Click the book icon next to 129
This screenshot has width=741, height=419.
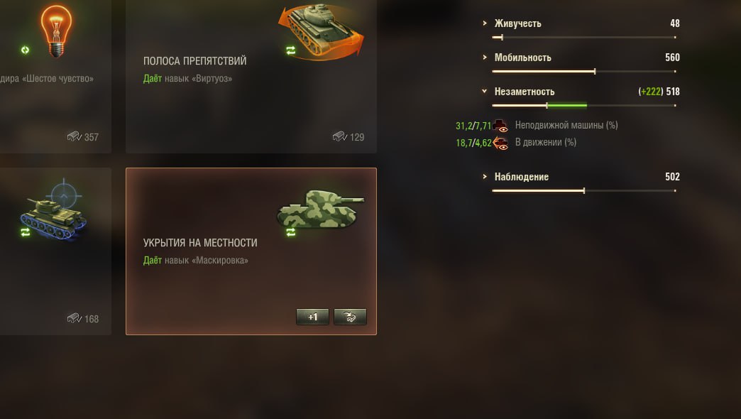tap(340, 136)
